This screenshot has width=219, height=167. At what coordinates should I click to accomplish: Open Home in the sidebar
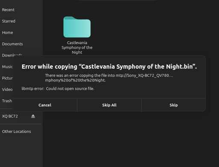tap(7, 32)
